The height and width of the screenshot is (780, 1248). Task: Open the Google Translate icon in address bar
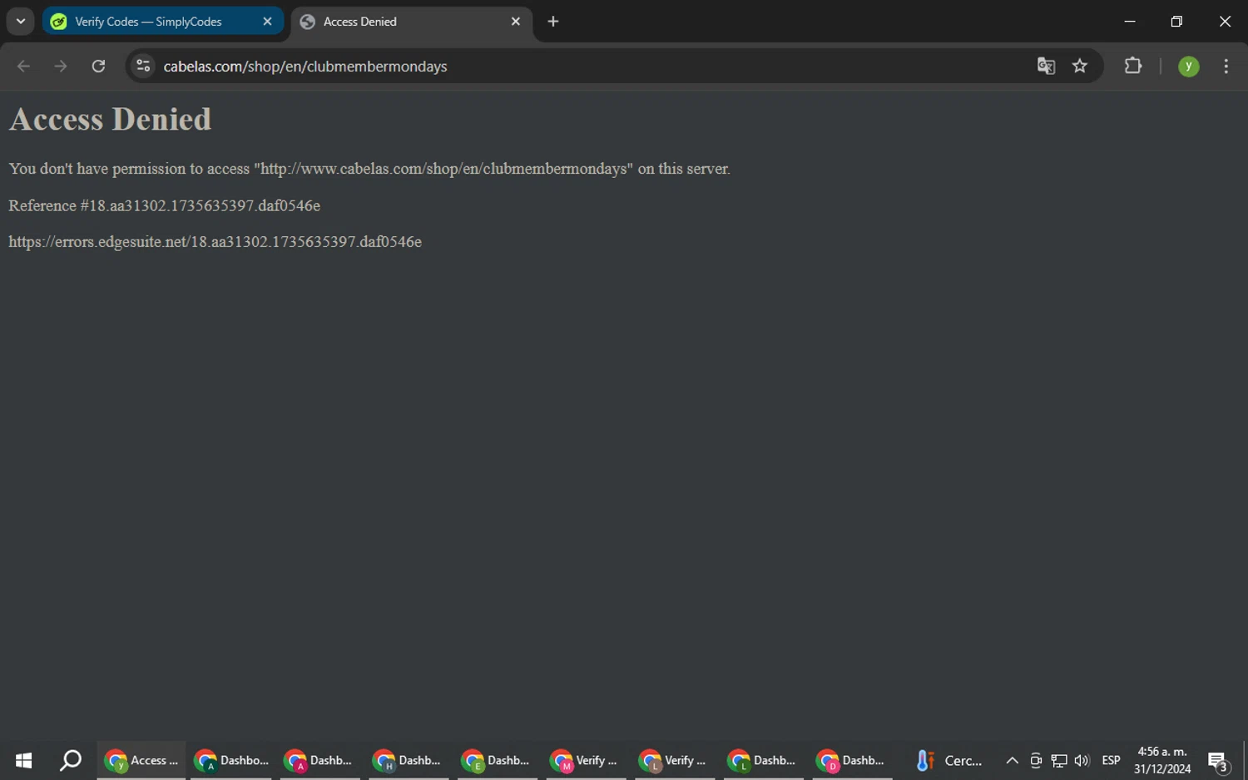1046,67
